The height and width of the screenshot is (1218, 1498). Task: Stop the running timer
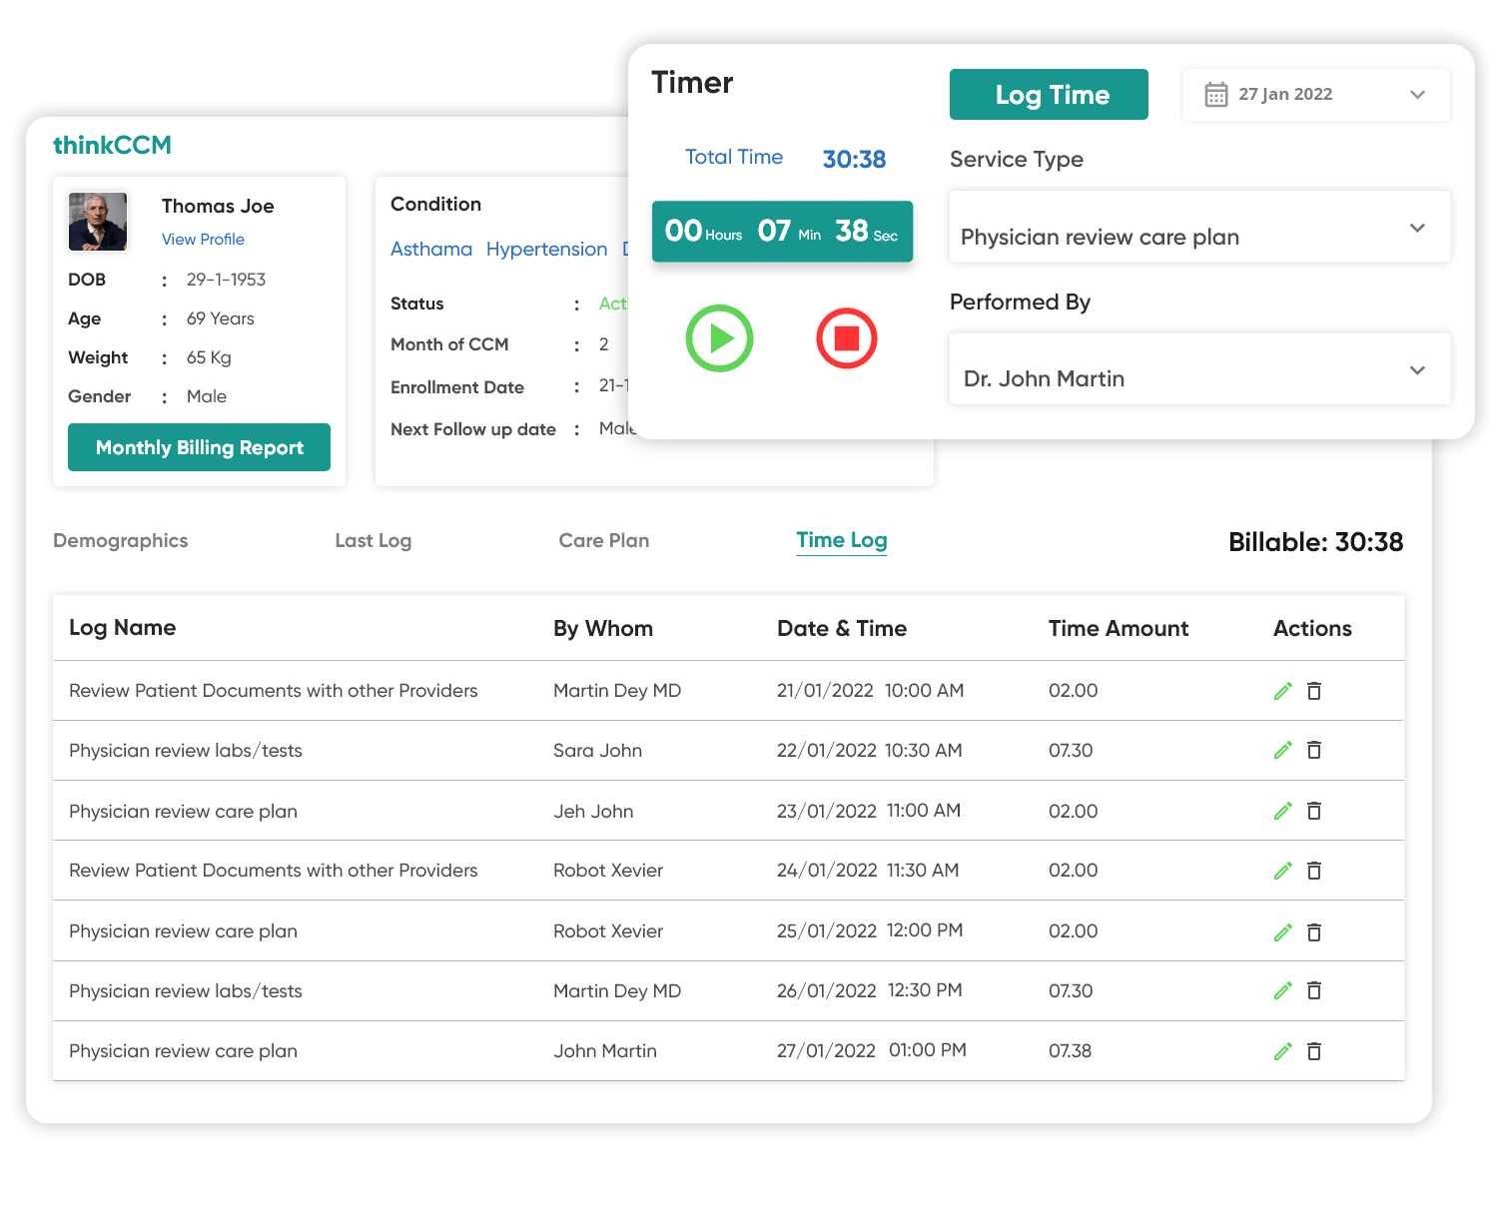point(846,339)
